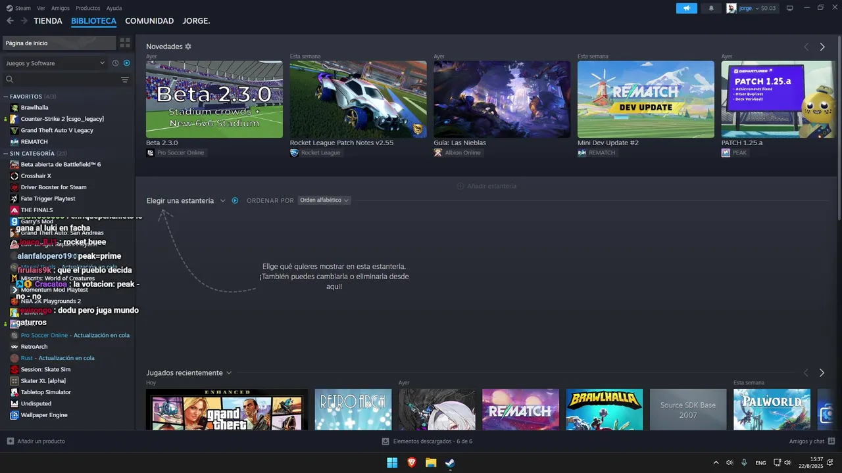Click the sidebar search magnifier icon
The width and height of the screenshot is (842, 473).
click(10, 79)
